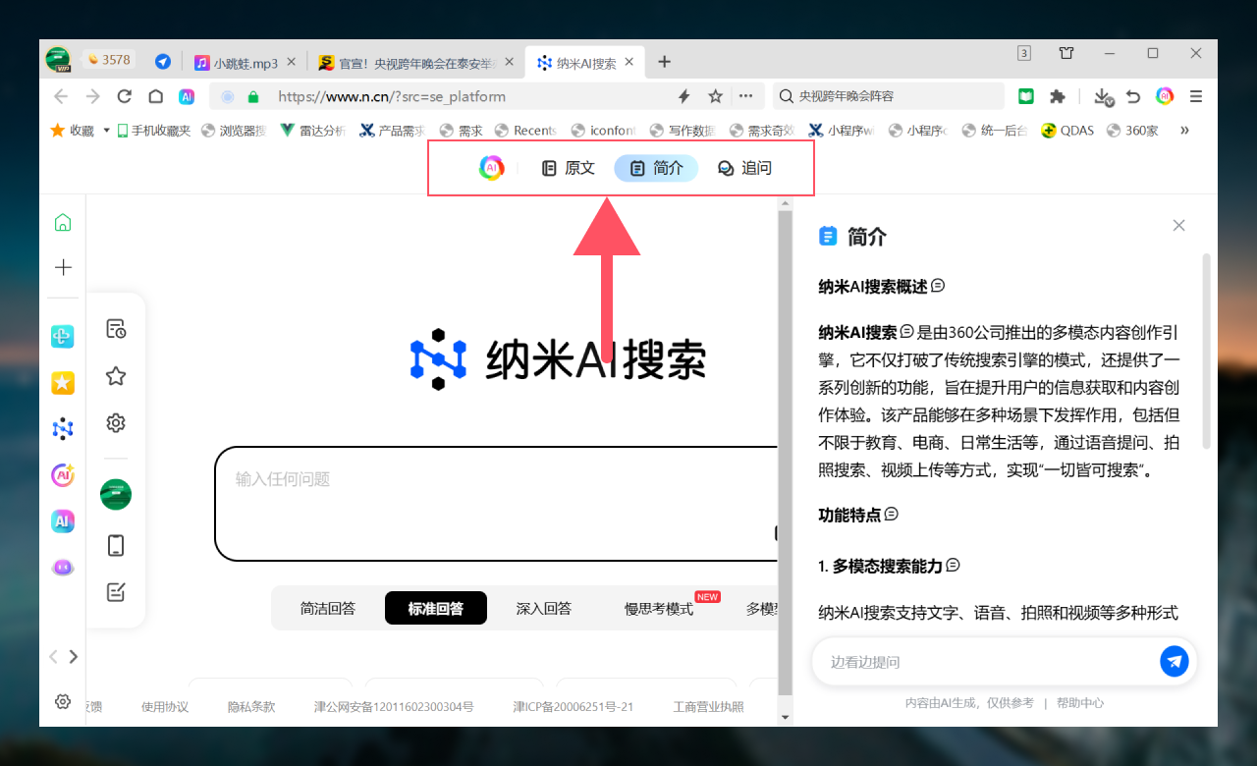1257x766 pixels.
Task: Select the 简洁回答 answer mode
Action: click(x=328, y=608)
